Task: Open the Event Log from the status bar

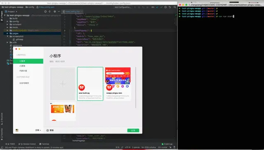Action: 167,144
